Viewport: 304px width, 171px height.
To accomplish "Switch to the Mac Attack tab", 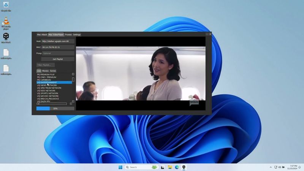I will coord(42,35).
